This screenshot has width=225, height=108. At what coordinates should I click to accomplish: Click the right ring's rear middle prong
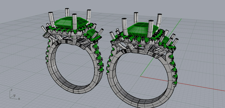tap(136, 18)
